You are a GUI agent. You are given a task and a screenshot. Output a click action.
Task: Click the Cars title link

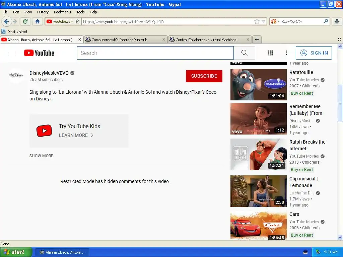[294, 214]
